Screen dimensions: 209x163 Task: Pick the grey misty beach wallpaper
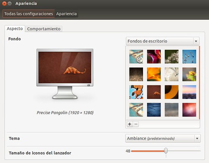[x=171, y=110]
